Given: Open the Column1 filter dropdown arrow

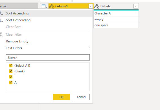Looking at the screenshot, I should (x=91, y=6).
